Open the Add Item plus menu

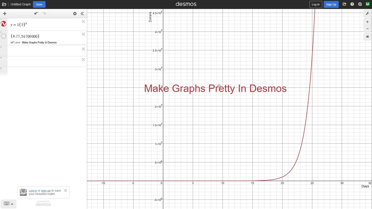click(x=5, y=14)
